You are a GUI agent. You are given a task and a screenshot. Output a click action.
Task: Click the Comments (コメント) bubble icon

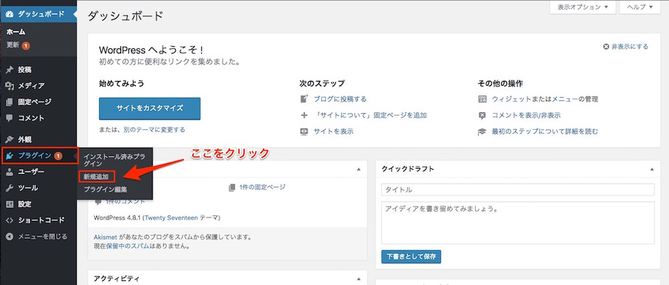[x=10, y=118]
